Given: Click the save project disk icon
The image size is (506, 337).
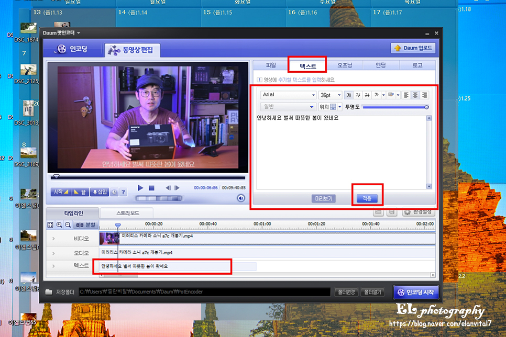Looking at the screenshot, I should (x=392, y=212).
